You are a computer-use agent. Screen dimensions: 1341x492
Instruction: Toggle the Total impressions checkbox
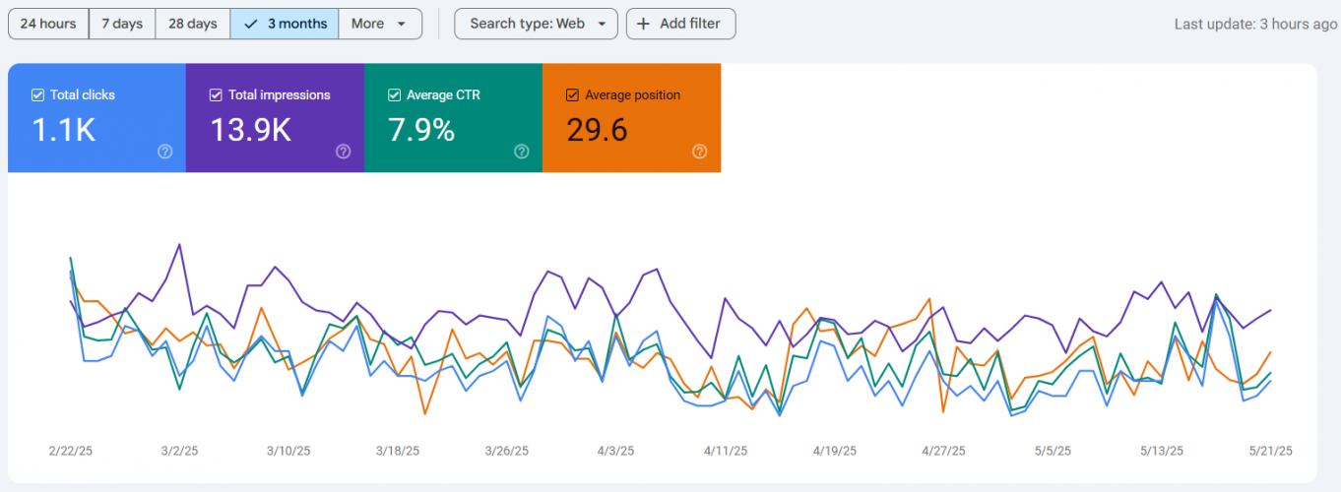216,95
